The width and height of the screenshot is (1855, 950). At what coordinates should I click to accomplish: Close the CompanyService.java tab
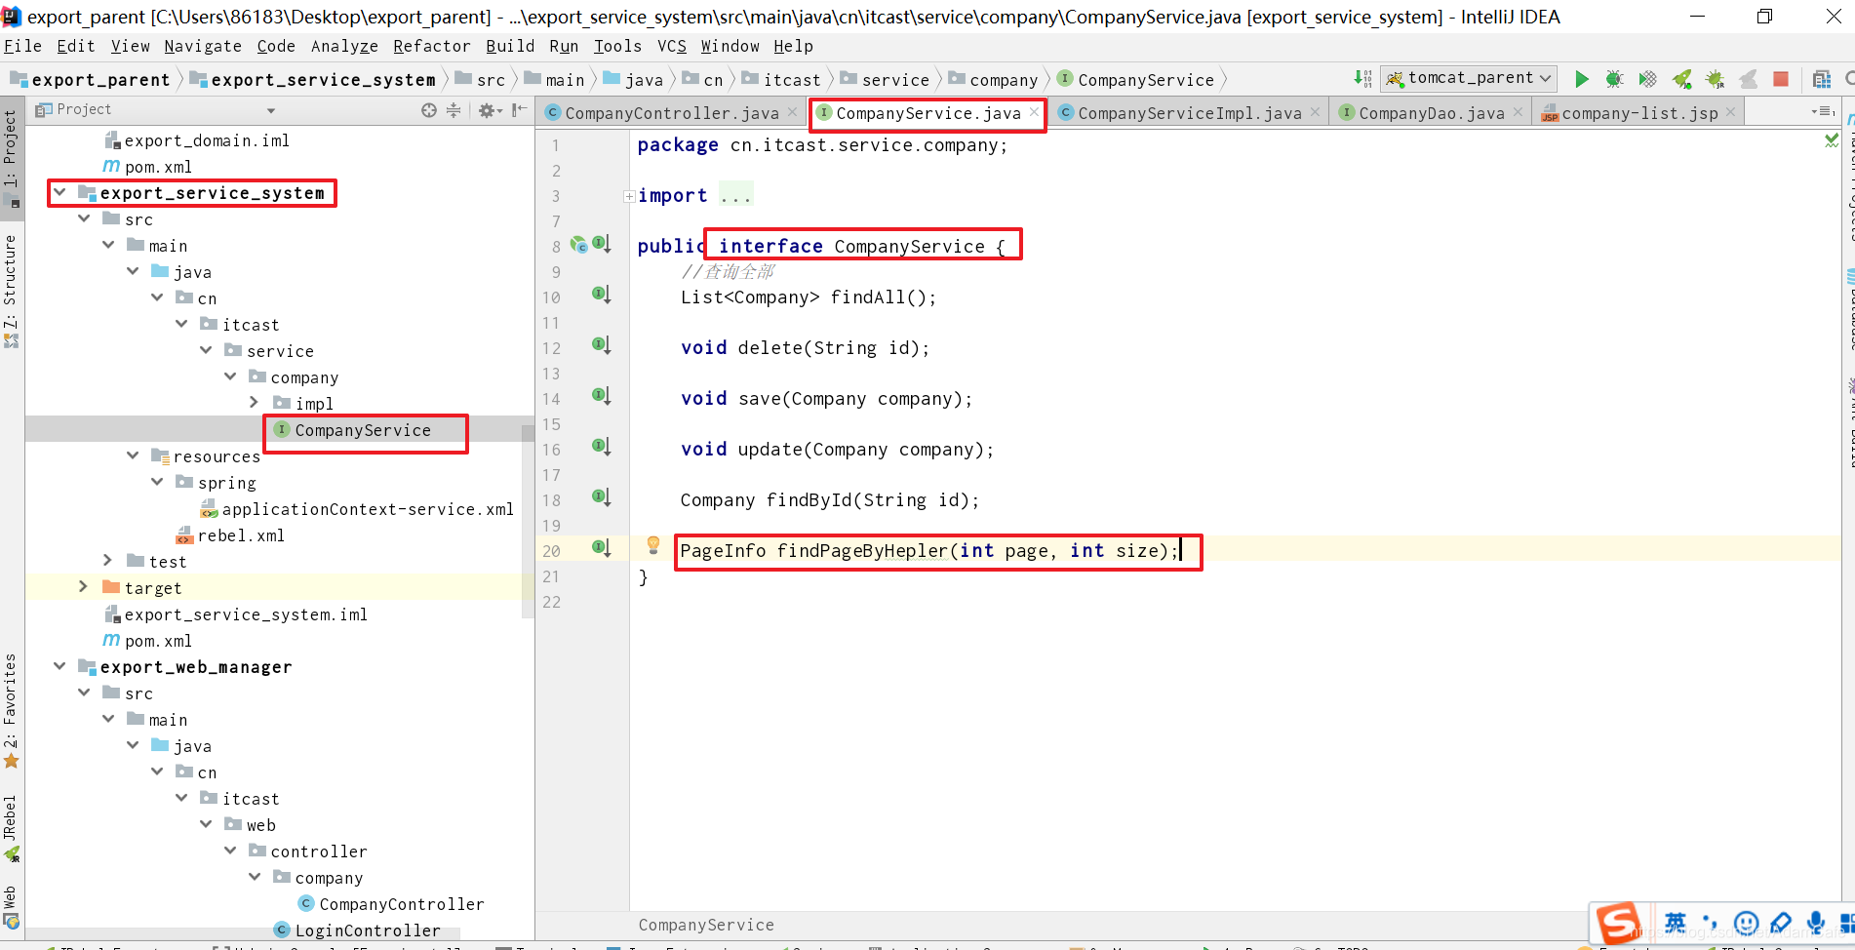(1034, 112)
